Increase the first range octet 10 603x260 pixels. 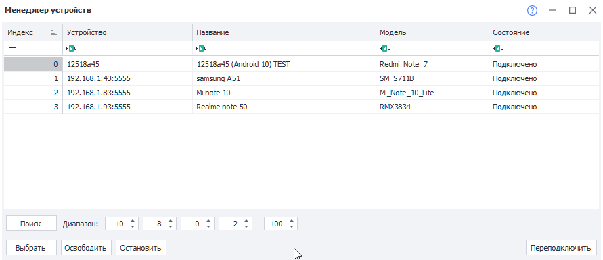click(133, 221)
